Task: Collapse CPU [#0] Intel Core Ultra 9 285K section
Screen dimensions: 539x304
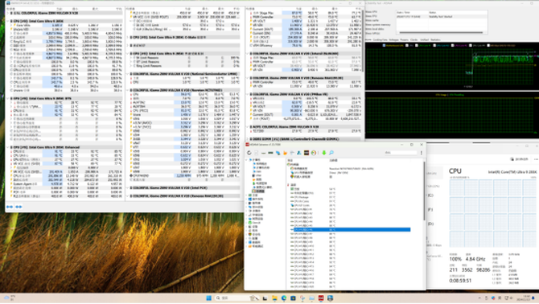Action: tap(7, 21)
